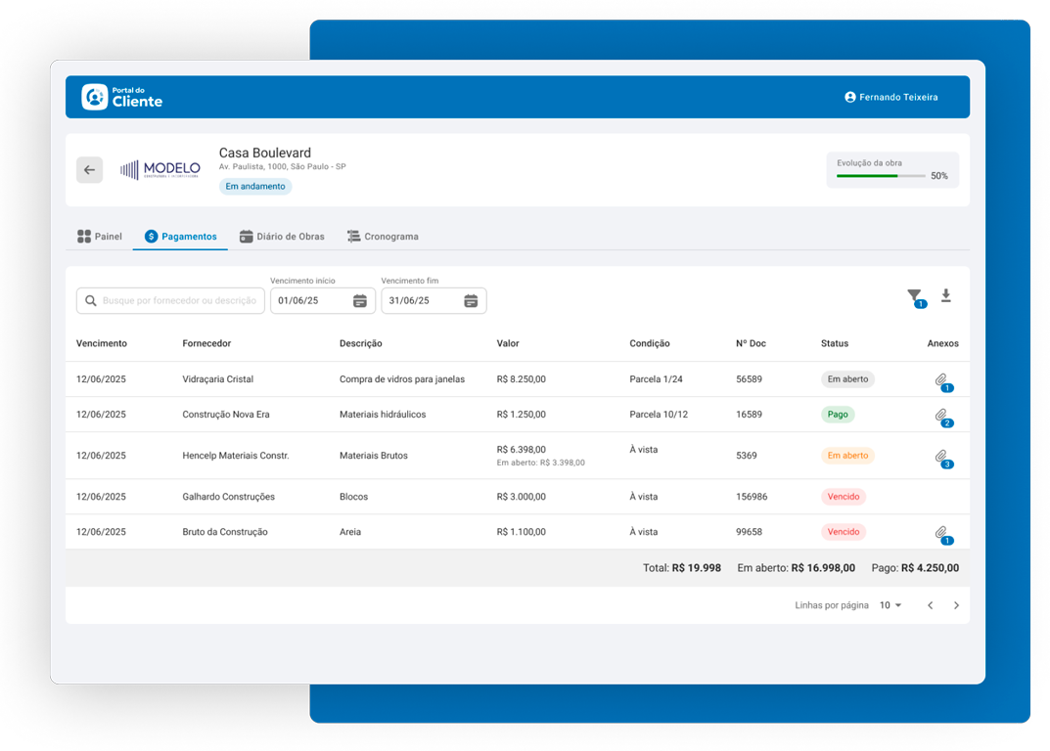Open the filter icon with badge
1050x751 pixels.
(914, 296)
